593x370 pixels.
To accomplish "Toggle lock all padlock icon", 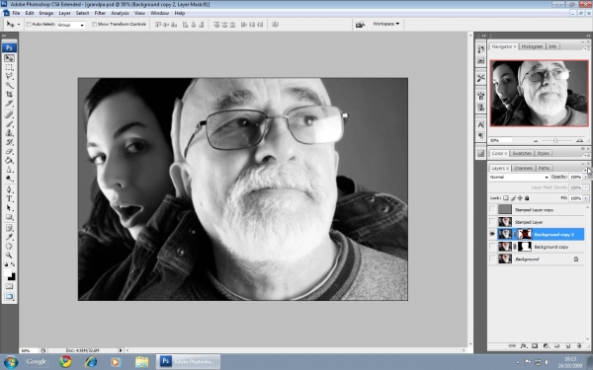I will point(527,198).
